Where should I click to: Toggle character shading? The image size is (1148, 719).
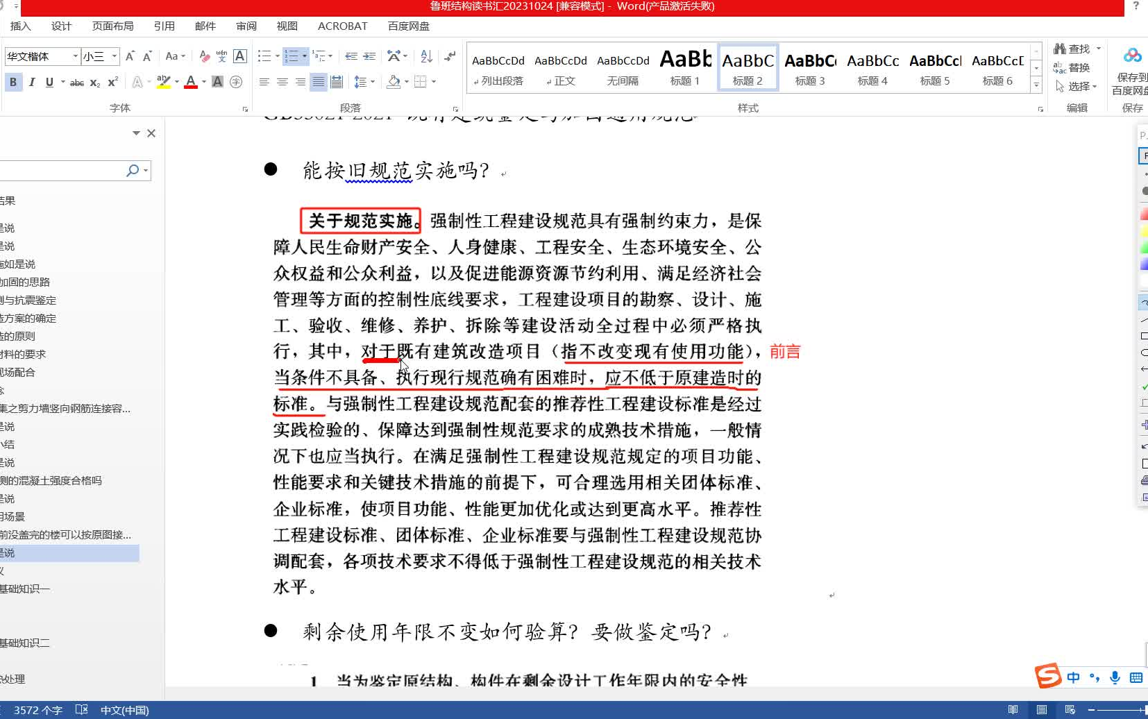[217, 82]
